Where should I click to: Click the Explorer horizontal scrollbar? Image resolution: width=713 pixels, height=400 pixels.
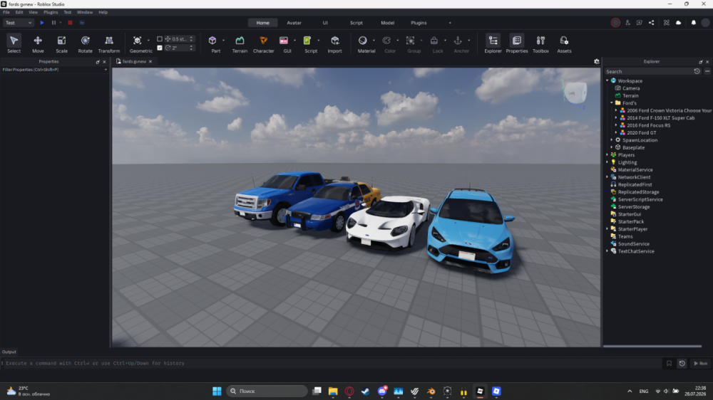click(652, 346)
